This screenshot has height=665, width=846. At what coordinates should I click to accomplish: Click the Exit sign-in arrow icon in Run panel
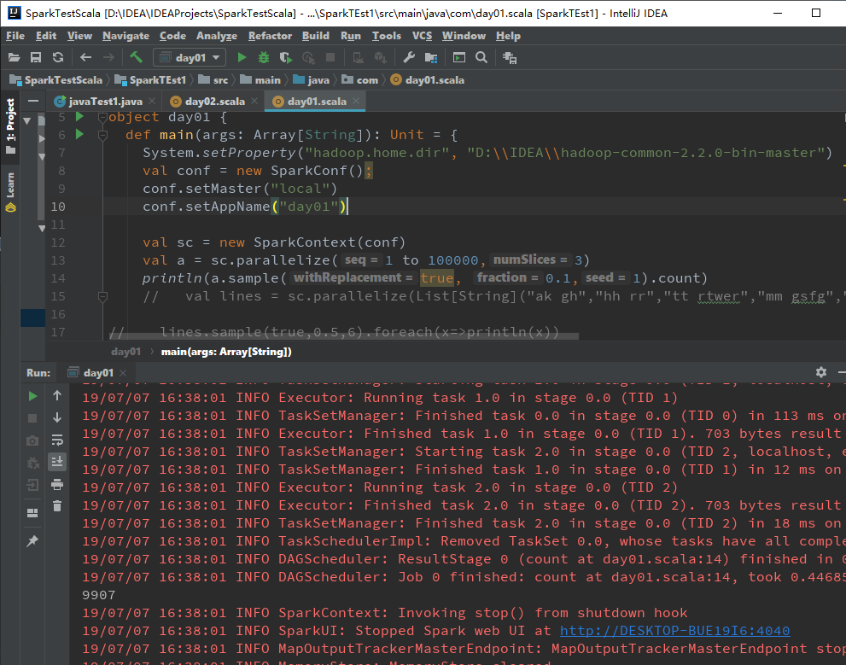point(32,485)
